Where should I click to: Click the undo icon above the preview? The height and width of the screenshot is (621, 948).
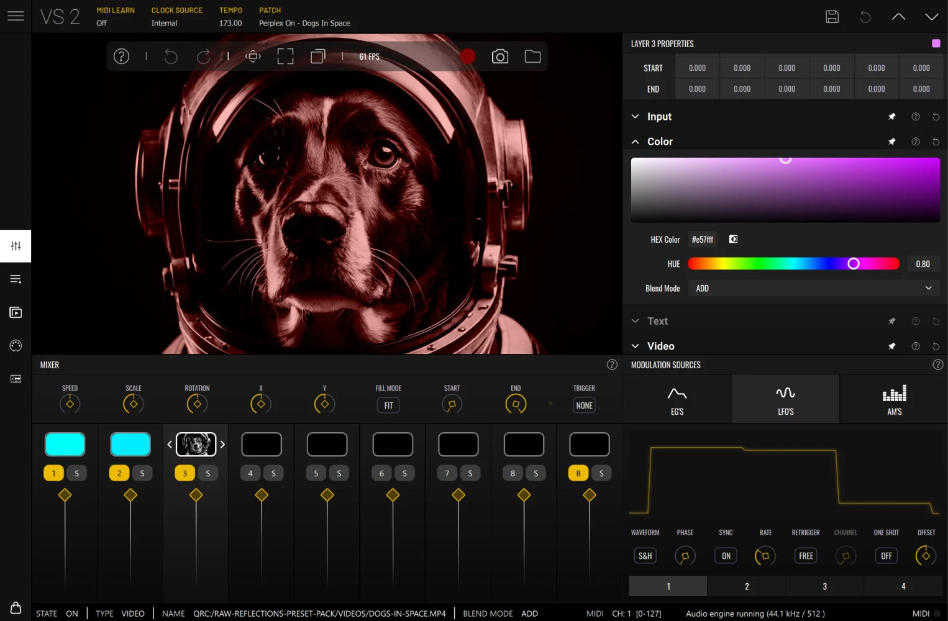(x=171, y=57)
